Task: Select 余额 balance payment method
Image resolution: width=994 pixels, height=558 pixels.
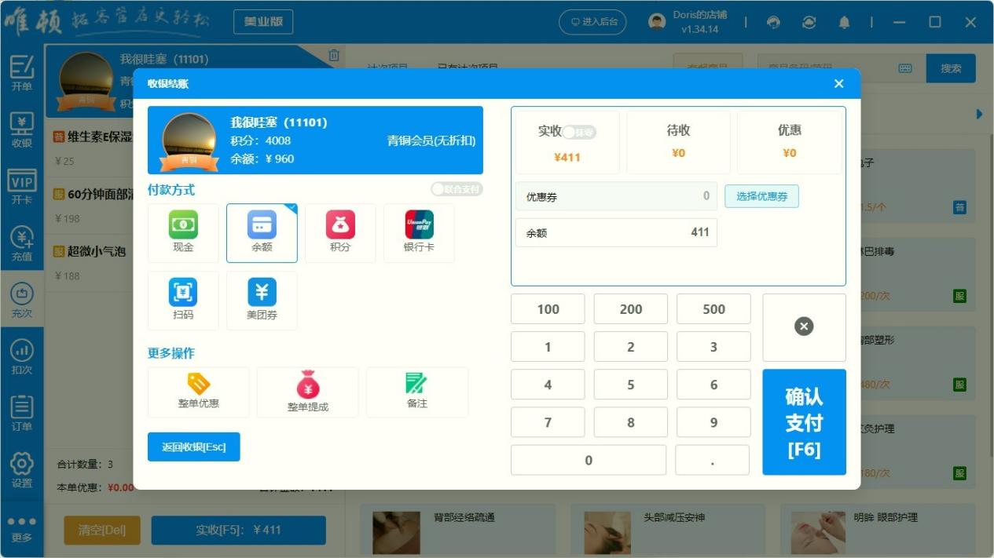Action: click(x=262, y=232)
